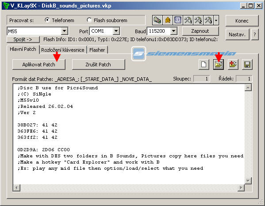The width and height of the screenshot is (265, 206).
Task: Switch to Rozložení klávesnice tab
Action: click(63, 50)
